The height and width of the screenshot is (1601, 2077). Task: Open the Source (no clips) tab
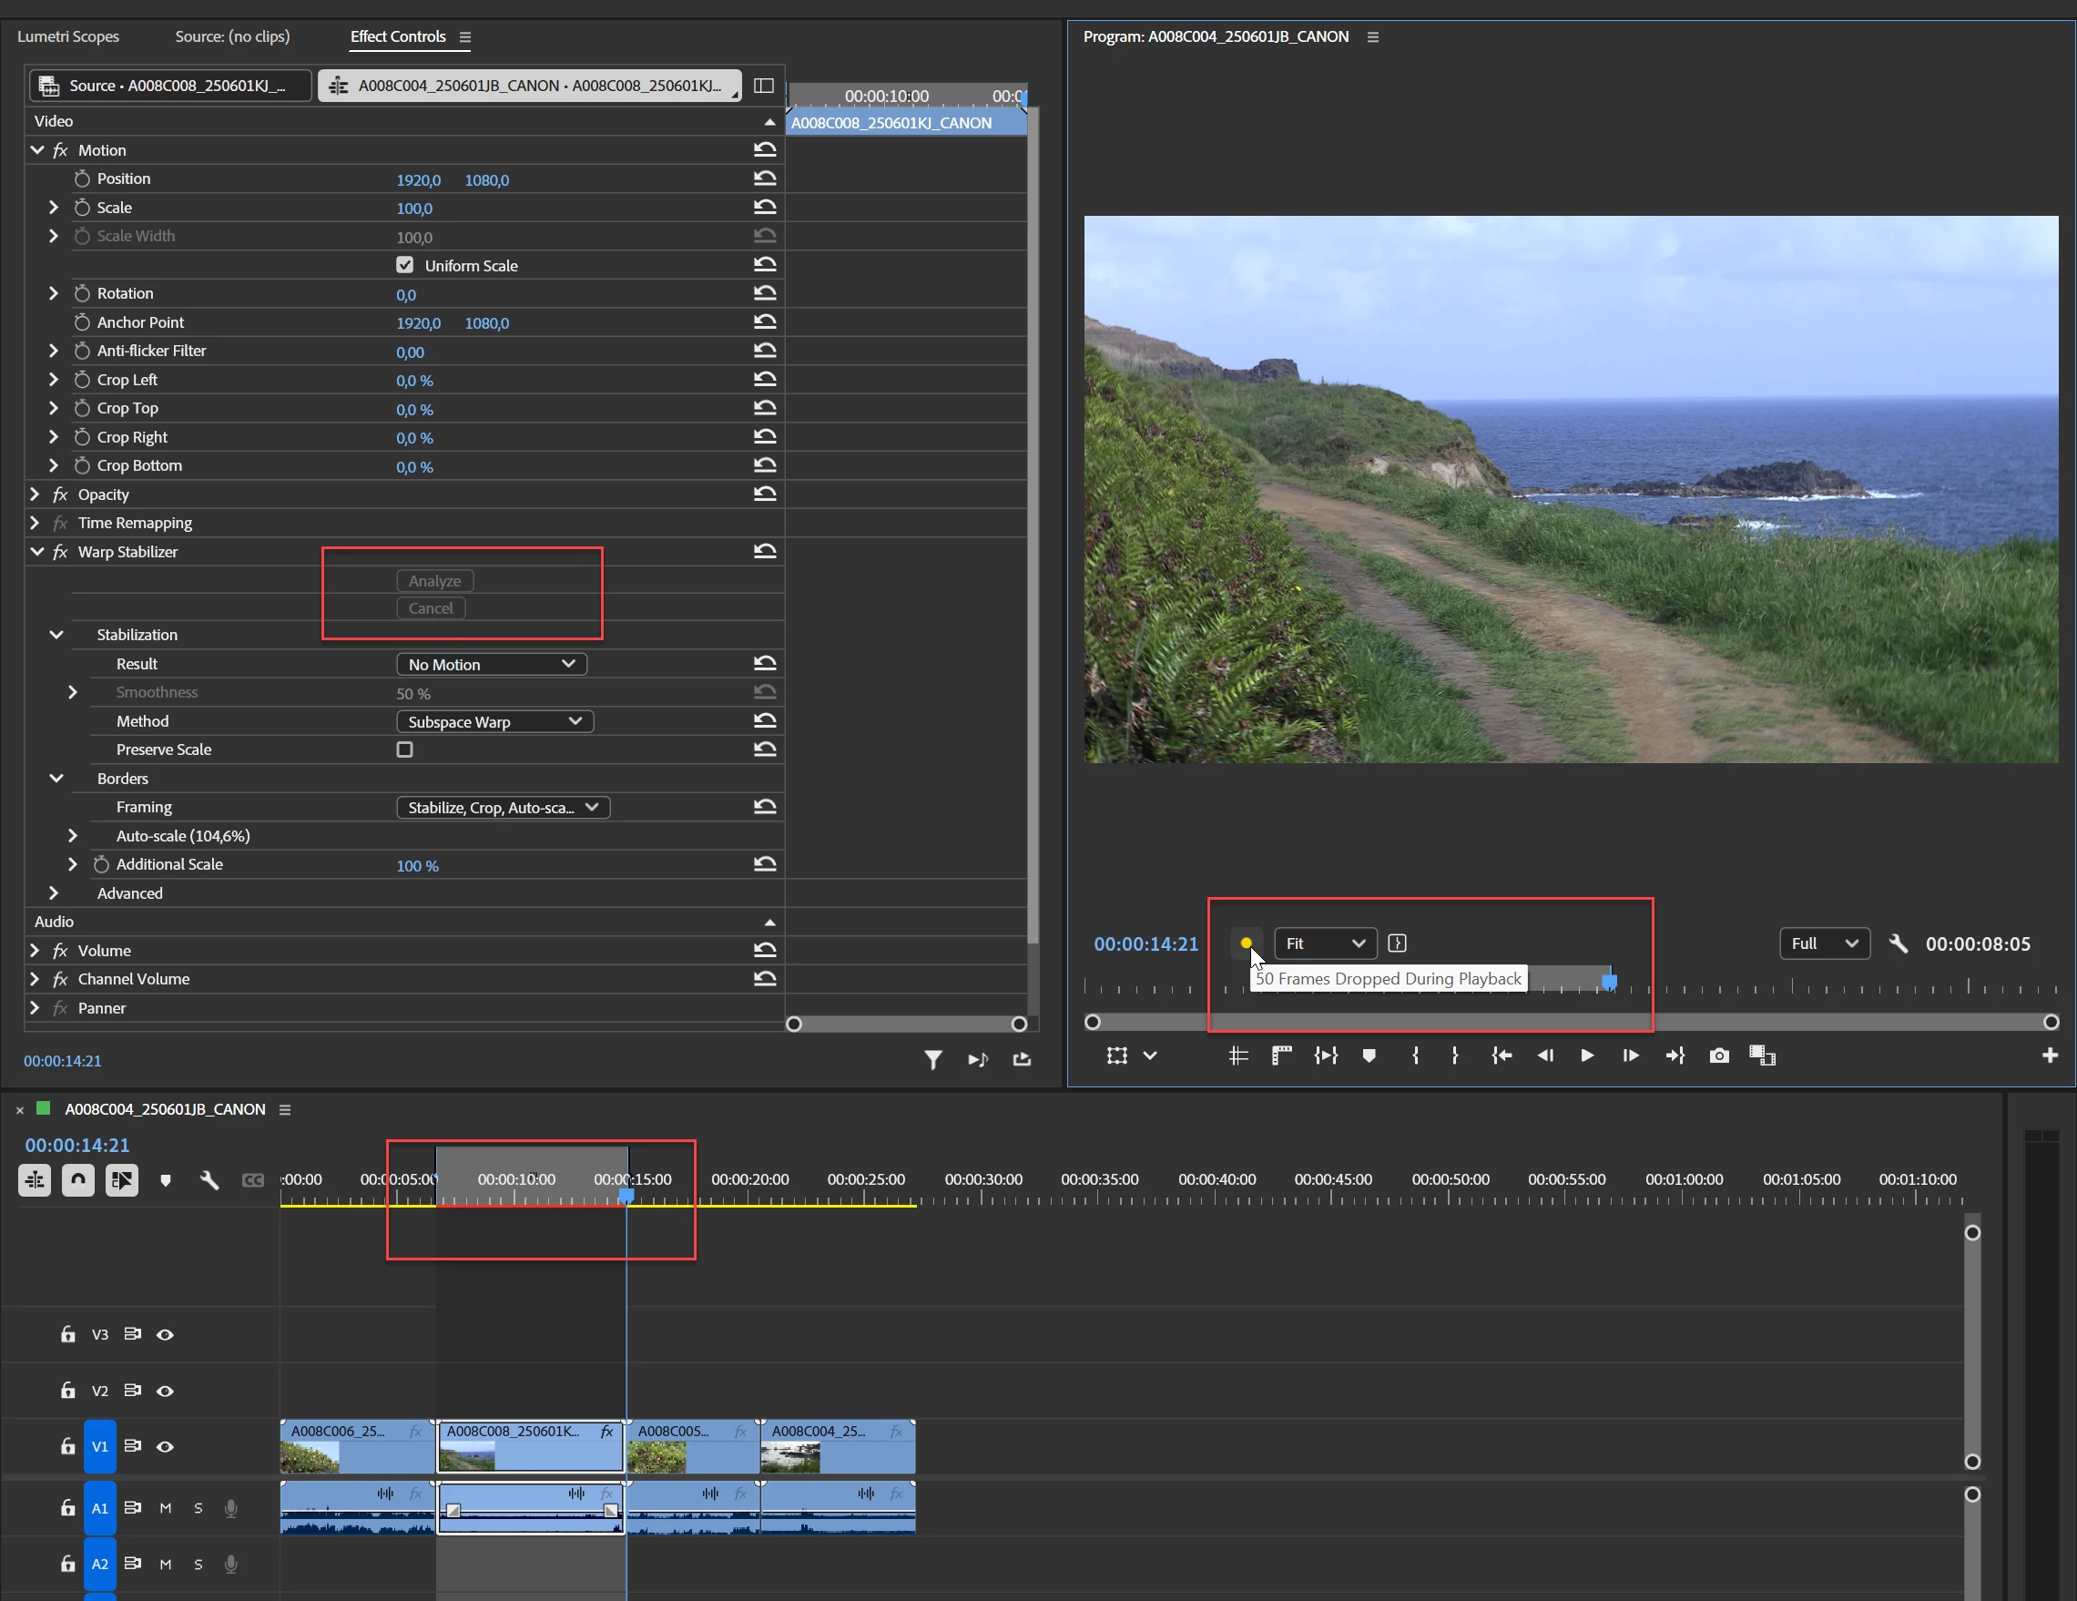[x=232, y=36]
